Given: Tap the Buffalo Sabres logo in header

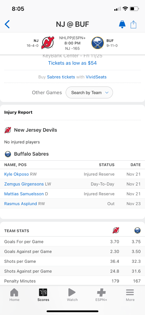Looking at the screenshot, I should [x=98, y=43].
